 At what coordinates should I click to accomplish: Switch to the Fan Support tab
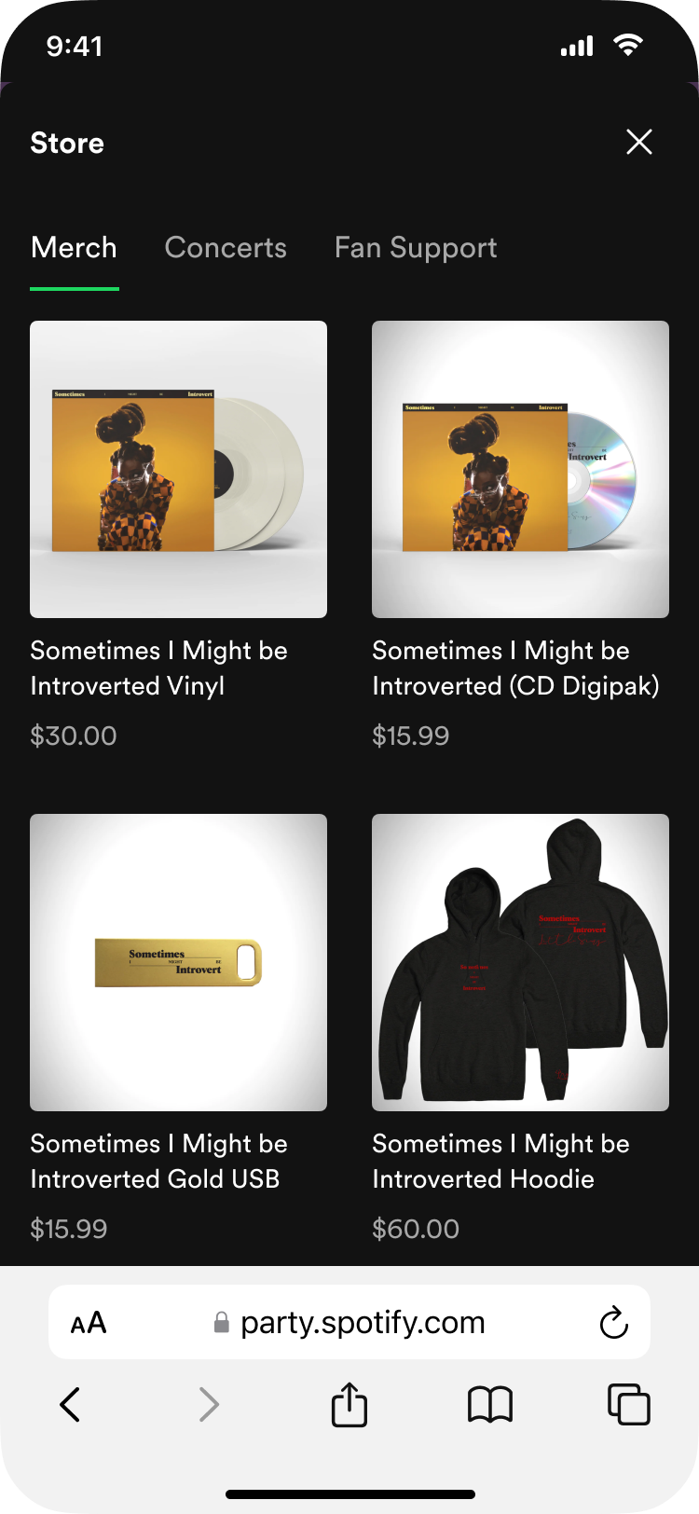pyautogui.click(x=416, y=248)
